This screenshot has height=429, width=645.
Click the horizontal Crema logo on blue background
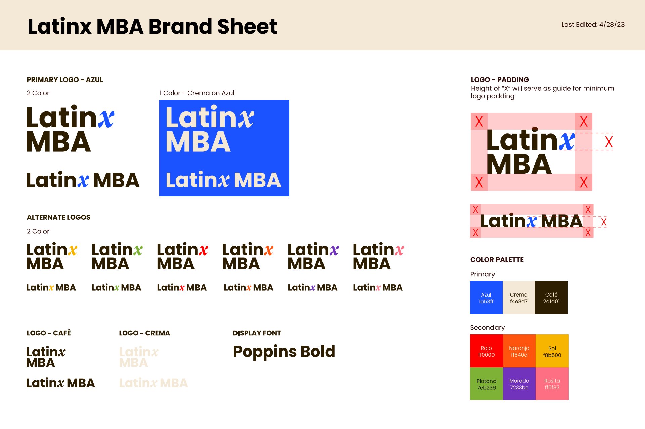tap(223, 180)
